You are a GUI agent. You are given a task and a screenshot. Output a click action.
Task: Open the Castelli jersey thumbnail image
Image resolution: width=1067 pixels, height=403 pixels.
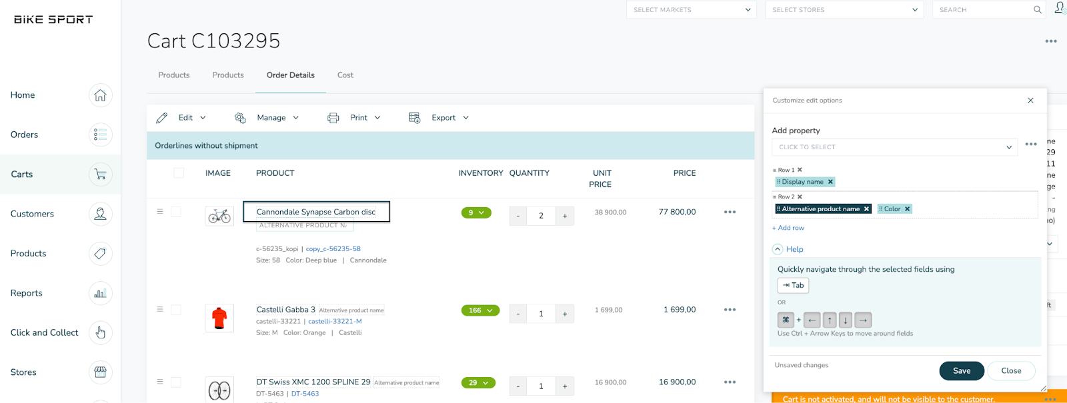coord(219,318)
